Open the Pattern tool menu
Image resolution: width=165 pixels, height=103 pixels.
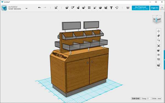pos(89,8)
